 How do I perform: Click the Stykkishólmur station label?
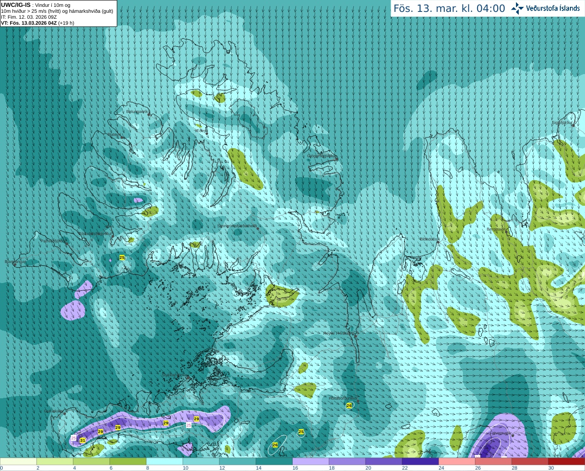tap(175, 375)
